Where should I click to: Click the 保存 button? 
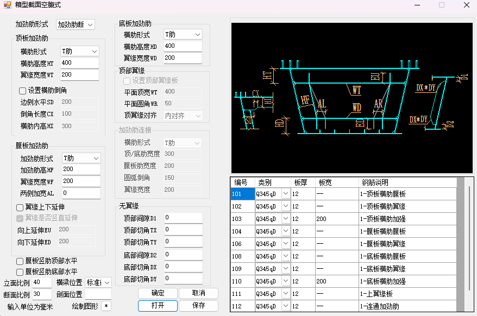coord(199,306)
